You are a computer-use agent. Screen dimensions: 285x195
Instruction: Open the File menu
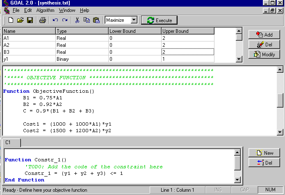(16, 10)
